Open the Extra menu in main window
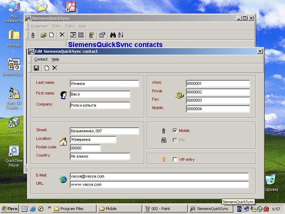 click(70, 26)
